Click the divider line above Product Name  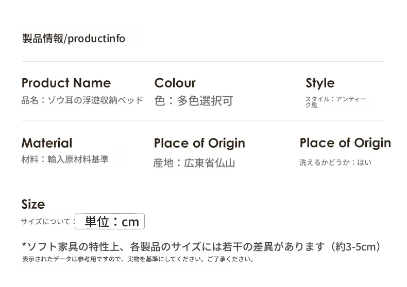[203, 61]
